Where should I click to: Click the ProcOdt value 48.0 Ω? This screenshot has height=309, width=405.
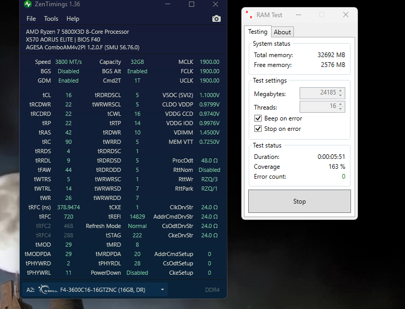[209, 160]
